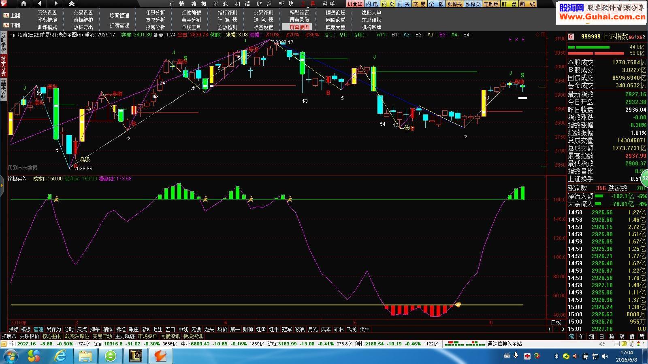Select the 龙头 indicator tab
Image resolution: width=648 pixels, height=364 pixels.
tap(209, 329)
